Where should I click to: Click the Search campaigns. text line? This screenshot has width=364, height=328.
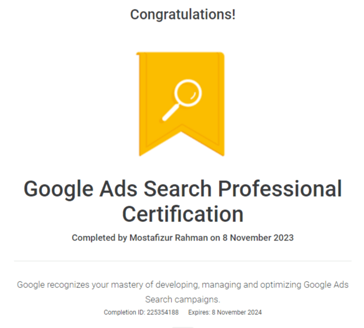coord(183,299)
